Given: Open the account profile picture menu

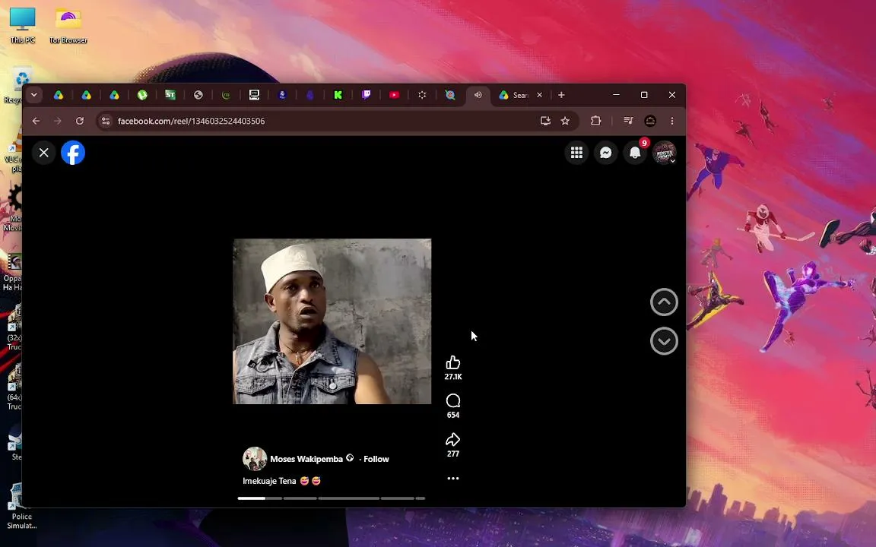Looking at the screenshot, I should [665, 153].
